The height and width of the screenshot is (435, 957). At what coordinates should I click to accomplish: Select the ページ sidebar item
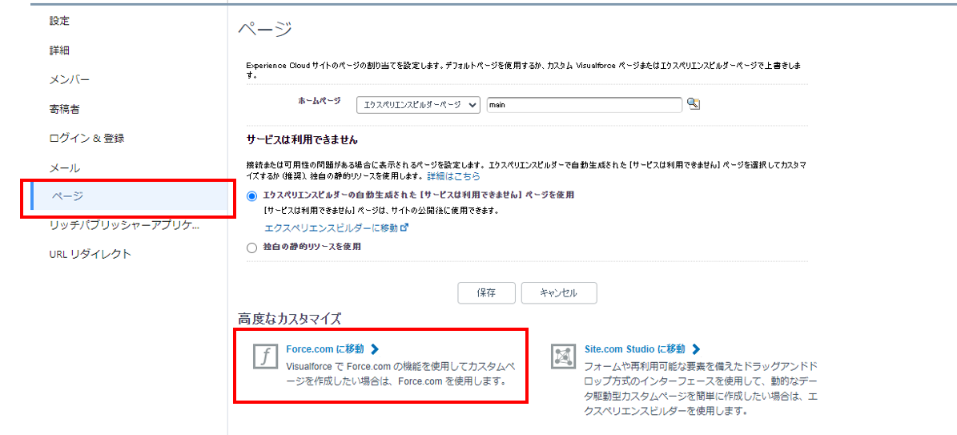point(130,196)
